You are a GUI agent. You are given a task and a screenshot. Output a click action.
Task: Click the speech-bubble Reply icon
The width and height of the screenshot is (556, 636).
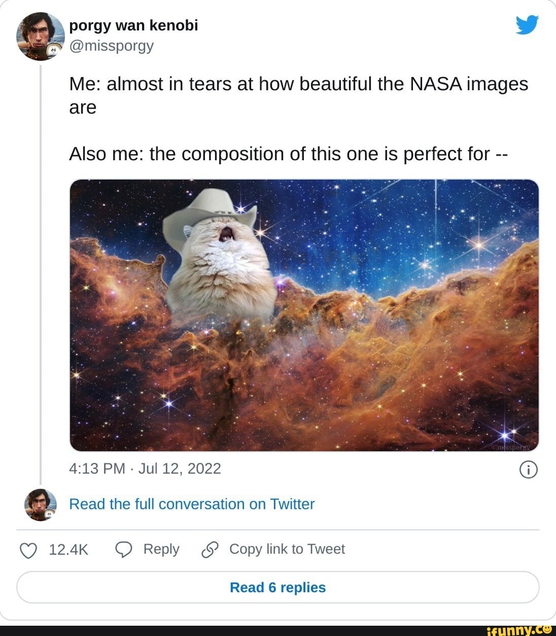click(x=124, y=549)
